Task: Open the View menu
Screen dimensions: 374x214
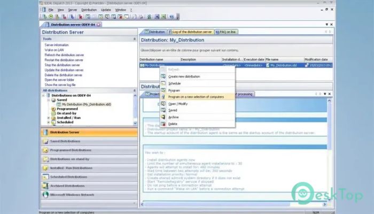Action: click(x=60, y=10)
